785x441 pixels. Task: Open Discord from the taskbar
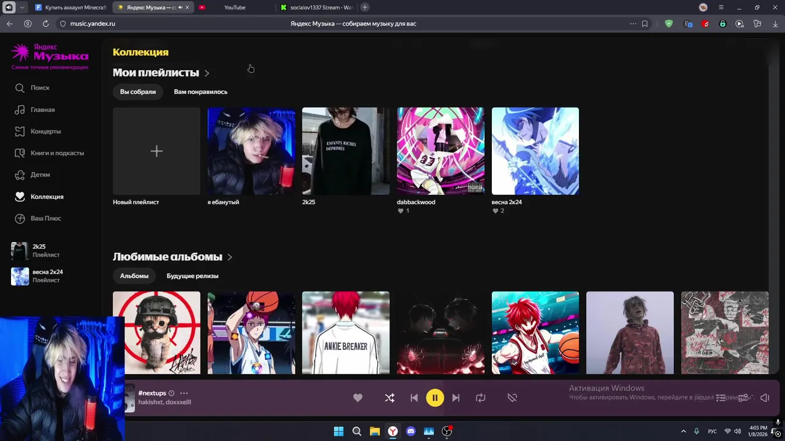tap(411, 431)
